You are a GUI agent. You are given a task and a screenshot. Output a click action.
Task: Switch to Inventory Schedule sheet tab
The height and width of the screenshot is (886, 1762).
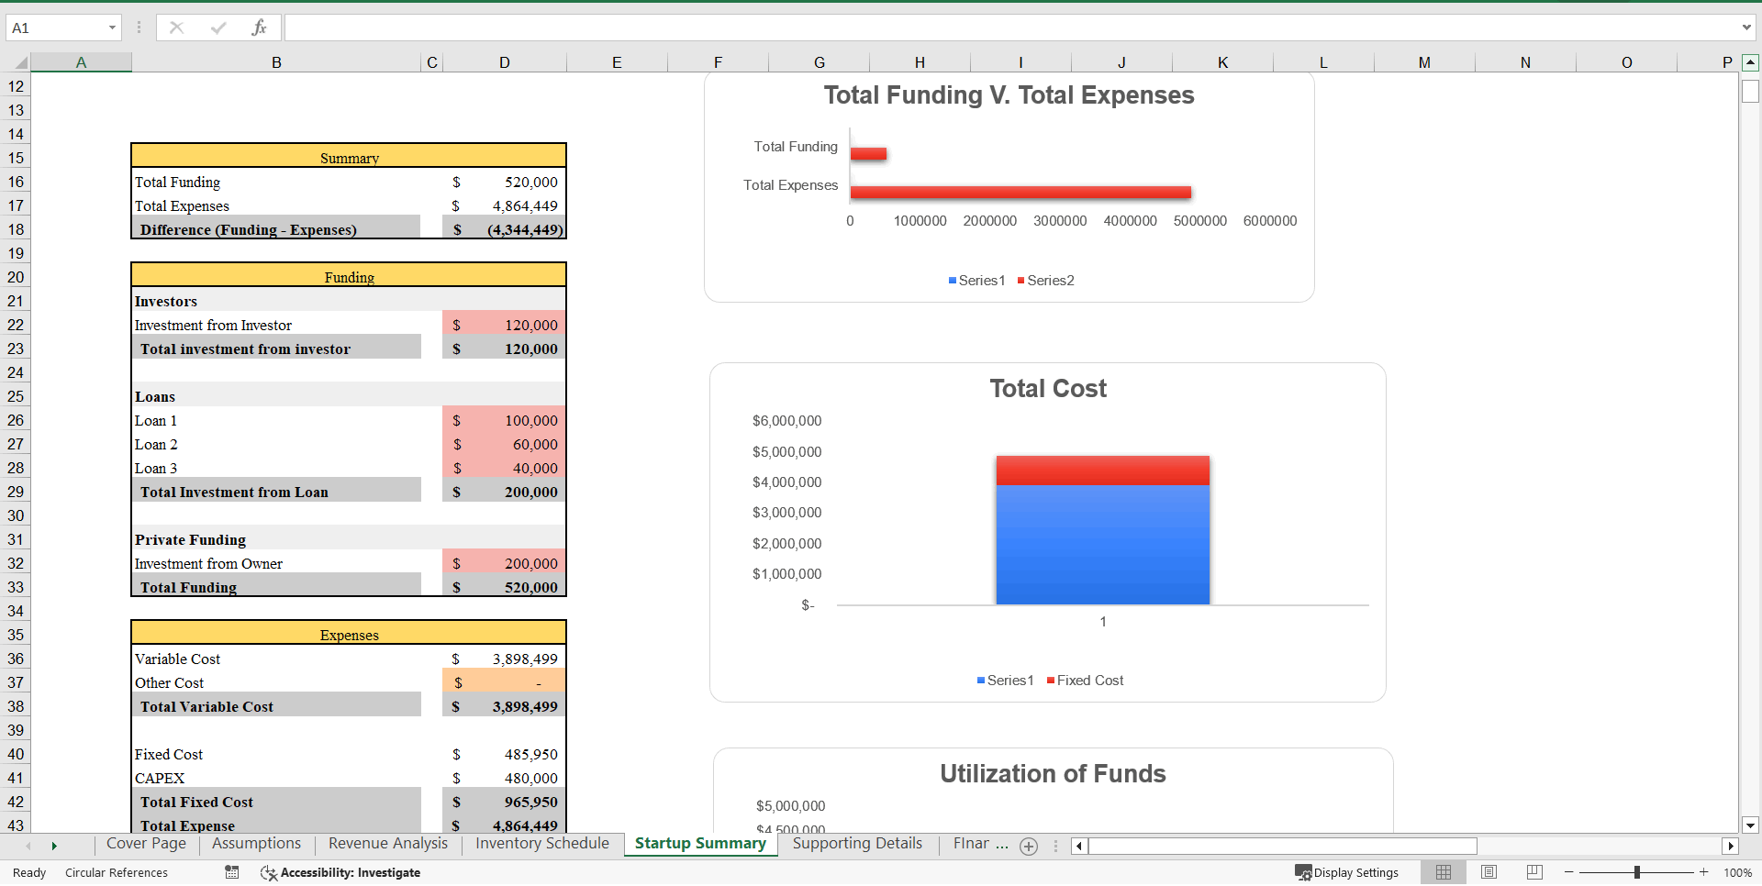point(542,844)
